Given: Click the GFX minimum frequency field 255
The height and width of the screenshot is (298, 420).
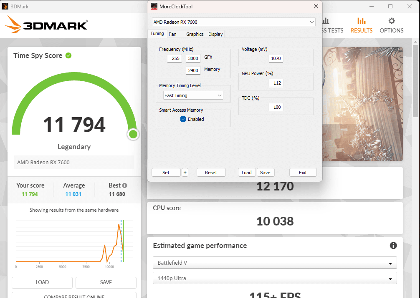Looking at the screenshot, I should click(x=175, y=58).
